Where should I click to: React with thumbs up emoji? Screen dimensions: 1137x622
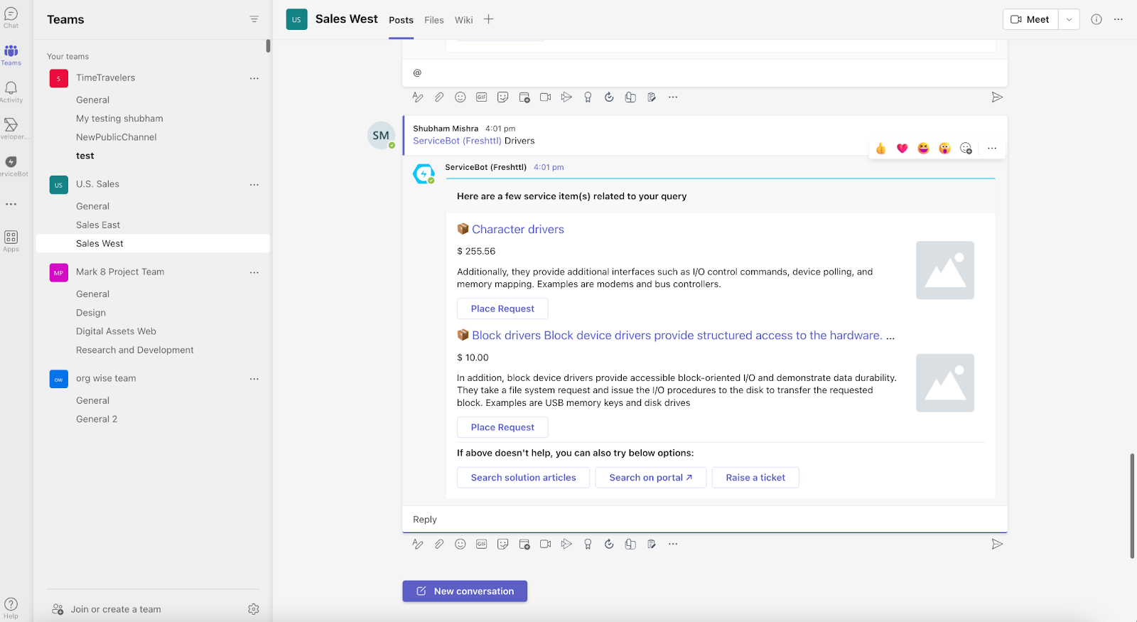pyautogui.click(x=880, y=148)
